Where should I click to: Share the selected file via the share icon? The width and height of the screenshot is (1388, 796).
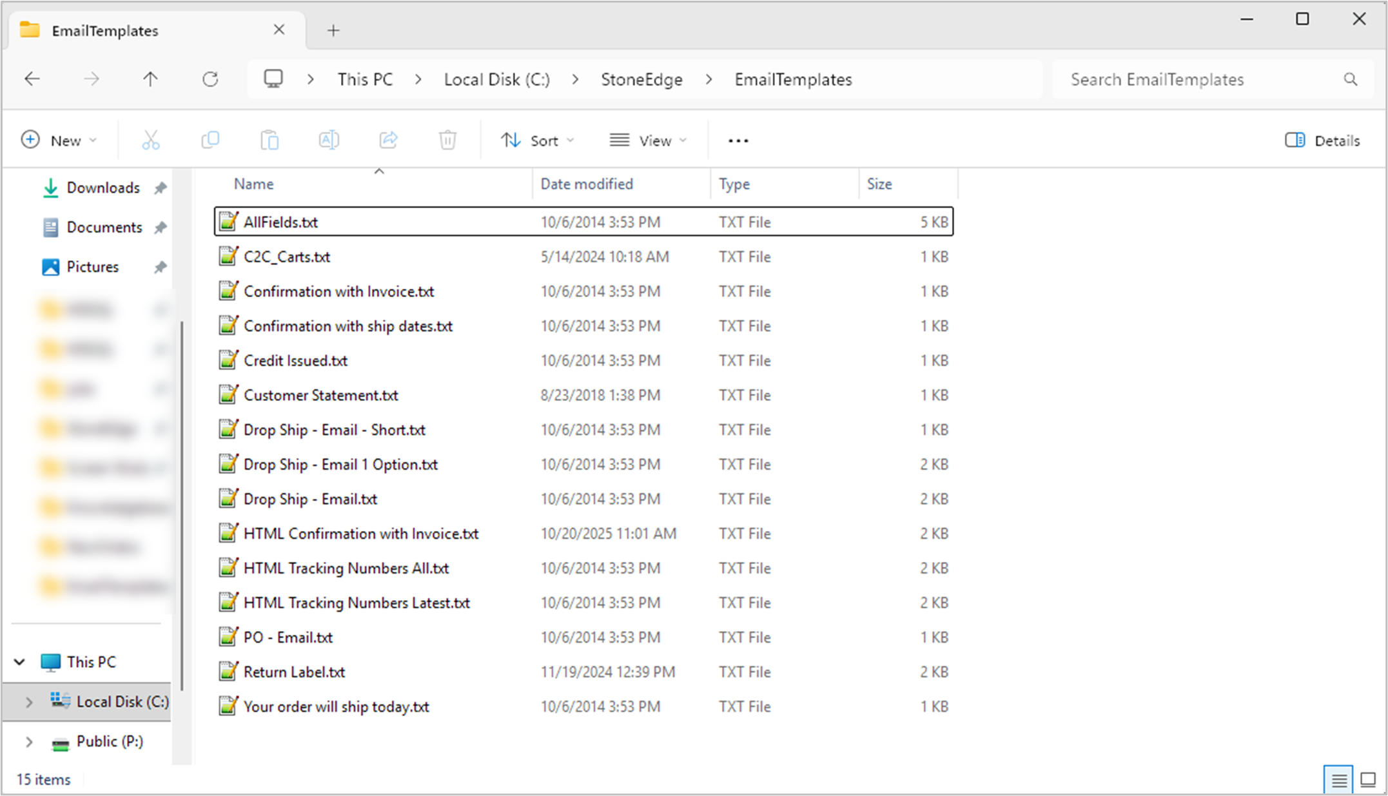(x=388, y=140)
